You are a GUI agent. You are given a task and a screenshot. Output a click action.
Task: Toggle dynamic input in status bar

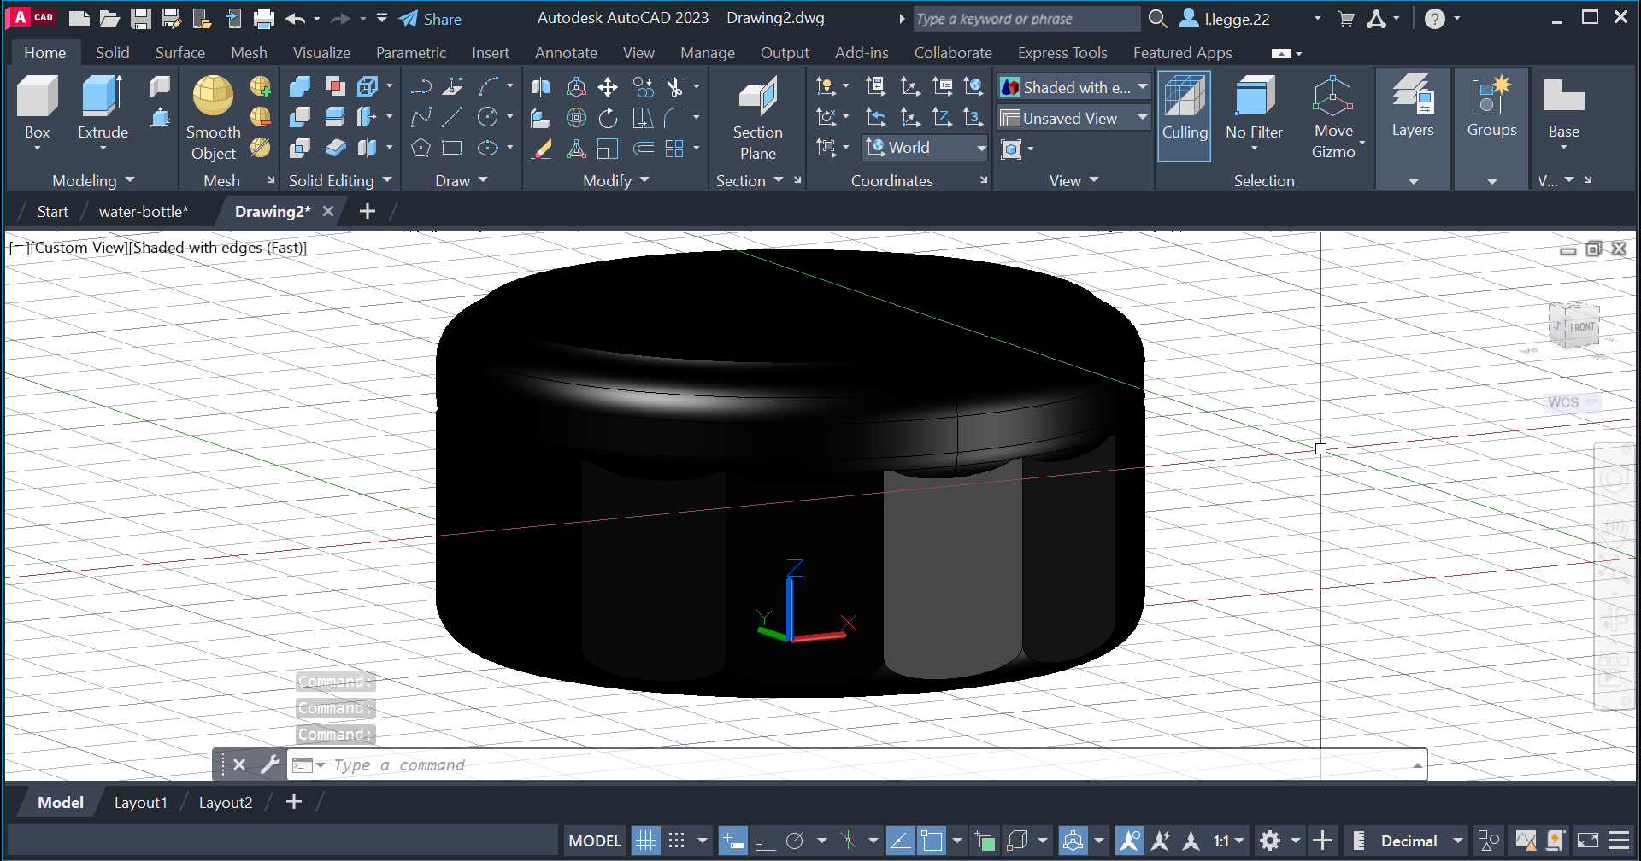point(732,840)
